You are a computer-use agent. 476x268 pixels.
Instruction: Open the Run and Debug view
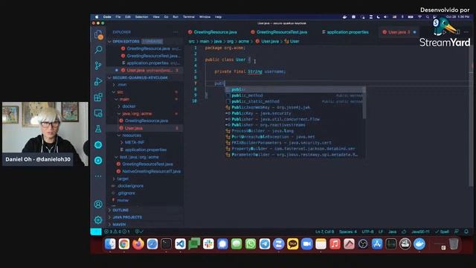(98, 81)
